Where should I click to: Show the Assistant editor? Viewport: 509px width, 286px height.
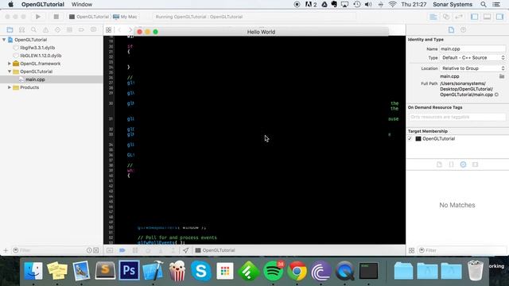pyautogui.click(x=446, y=17)
